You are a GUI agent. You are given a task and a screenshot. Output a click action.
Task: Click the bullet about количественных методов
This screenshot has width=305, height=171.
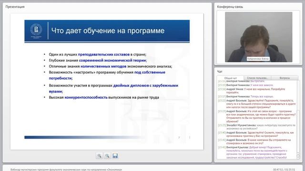(x=110, y=66)
